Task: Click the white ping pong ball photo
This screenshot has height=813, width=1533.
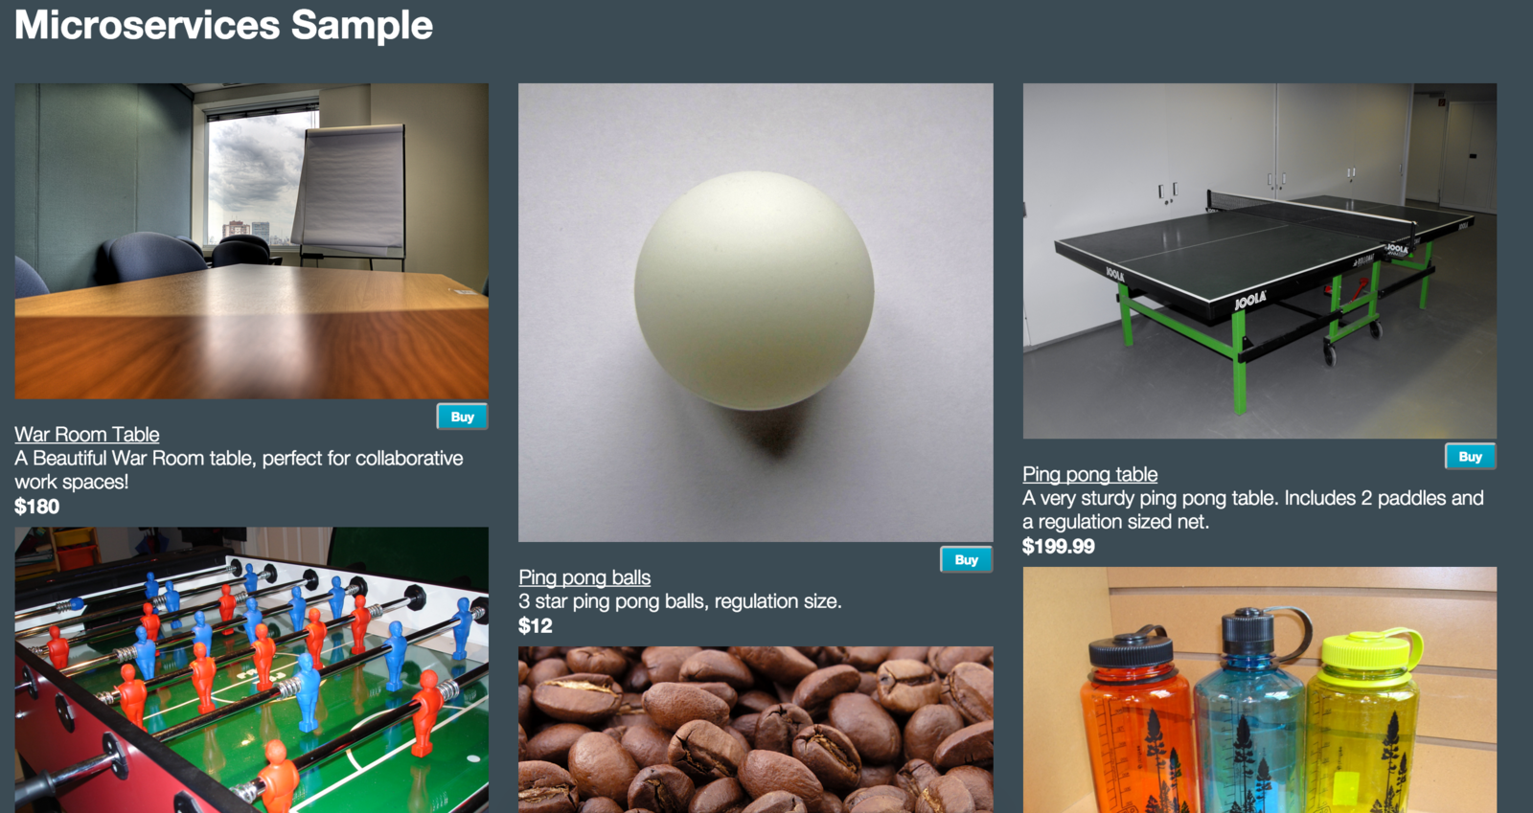Action: pos(756,312)
